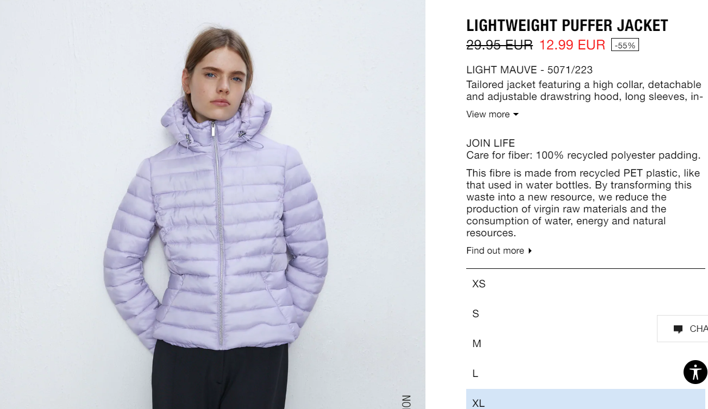Click the red 12.99 EUR sale price
The height and width of the screenshot is (409, 708).
pyautogui.click(x=572, y=45)
